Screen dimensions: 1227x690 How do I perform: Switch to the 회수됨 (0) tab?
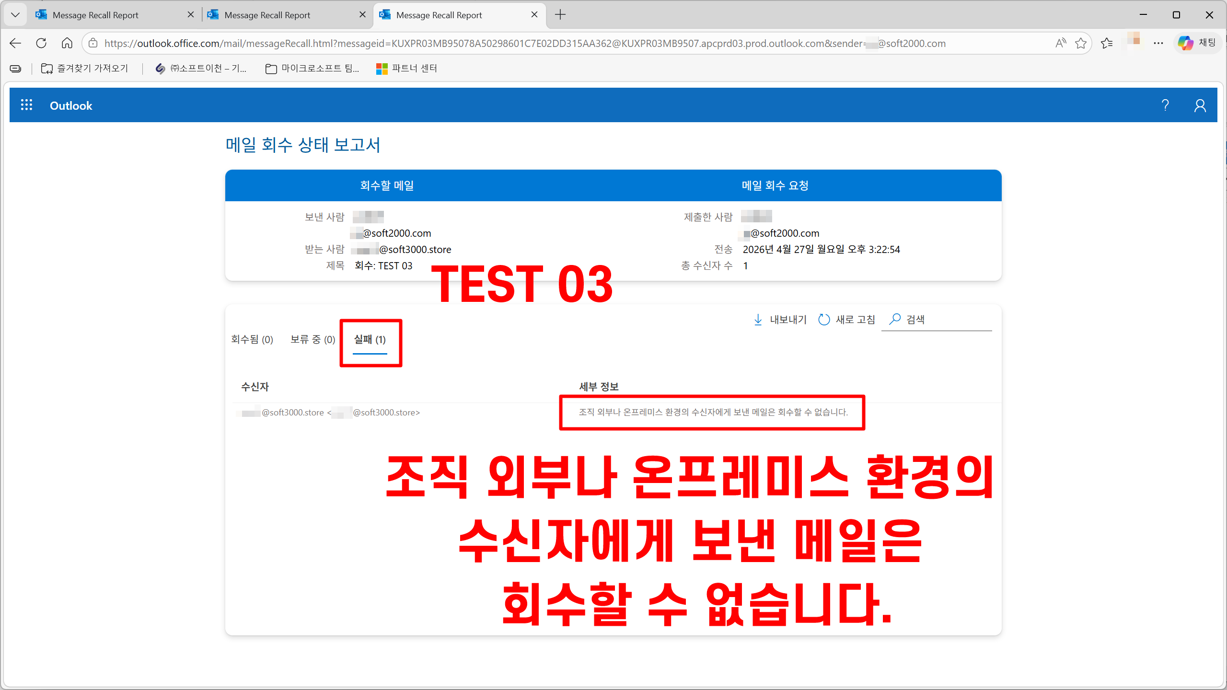[x=252, y=339]
